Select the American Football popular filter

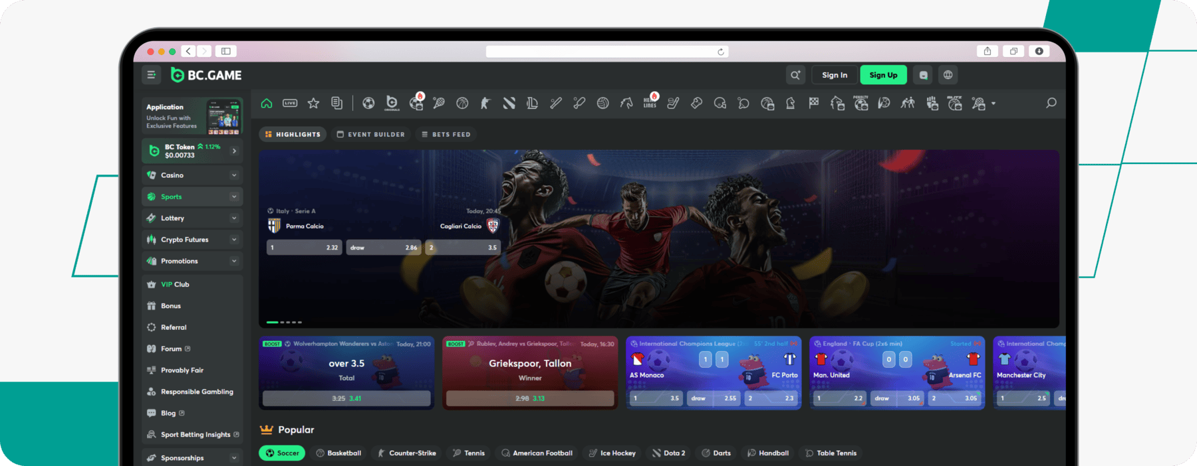point(537,453)
